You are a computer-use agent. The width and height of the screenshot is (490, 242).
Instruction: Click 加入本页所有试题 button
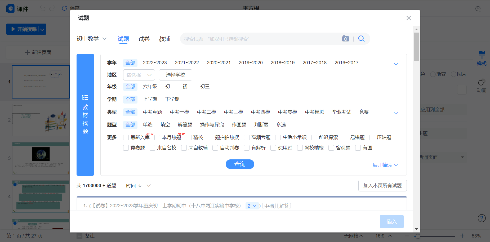(382, 186)
